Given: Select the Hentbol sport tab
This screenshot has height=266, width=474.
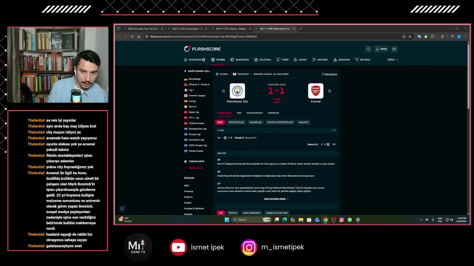Looking at the screenshot, I should pos(320,59).
